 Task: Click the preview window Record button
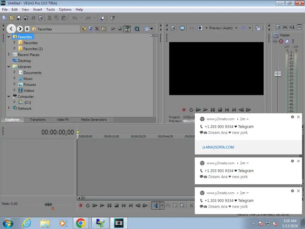point(184,110)
